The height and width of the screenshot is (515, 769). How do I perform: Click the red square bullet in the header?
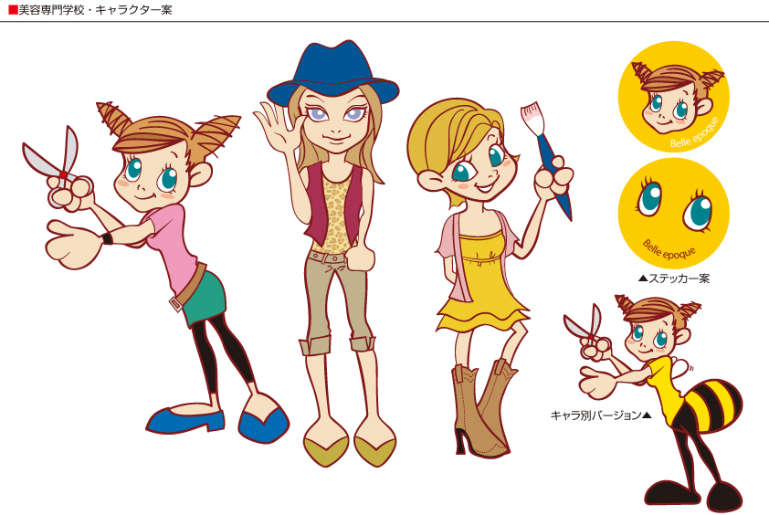tap(12, 10)
